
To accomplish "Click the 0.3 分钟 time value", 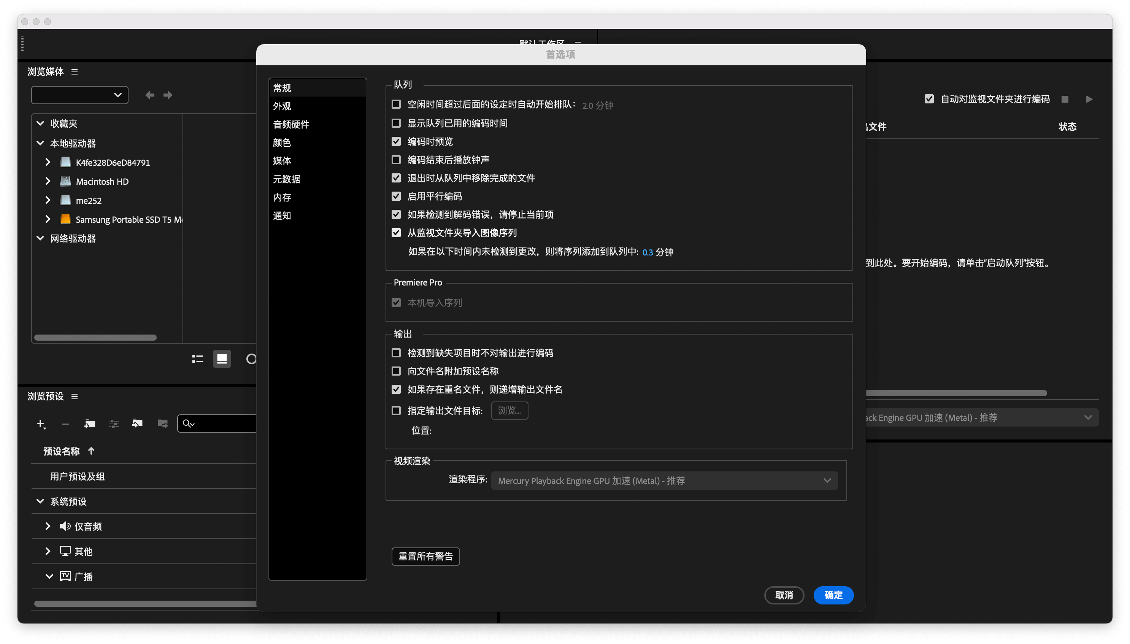I will click(x=648, y=252).
